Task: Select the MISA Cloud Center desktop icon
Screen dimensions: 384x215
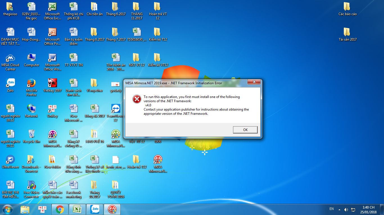Action: pos(10,62)
